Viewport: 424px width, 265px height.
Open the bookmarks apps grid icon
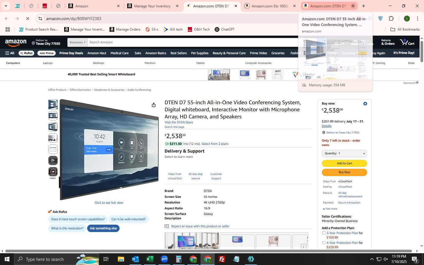click(x=8, y=29)
